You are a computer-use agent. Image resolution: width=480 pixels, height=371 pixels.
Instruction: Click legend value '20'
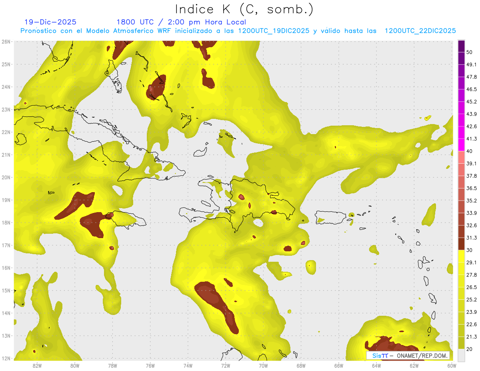pyautogui.click(x=469, y=349)
